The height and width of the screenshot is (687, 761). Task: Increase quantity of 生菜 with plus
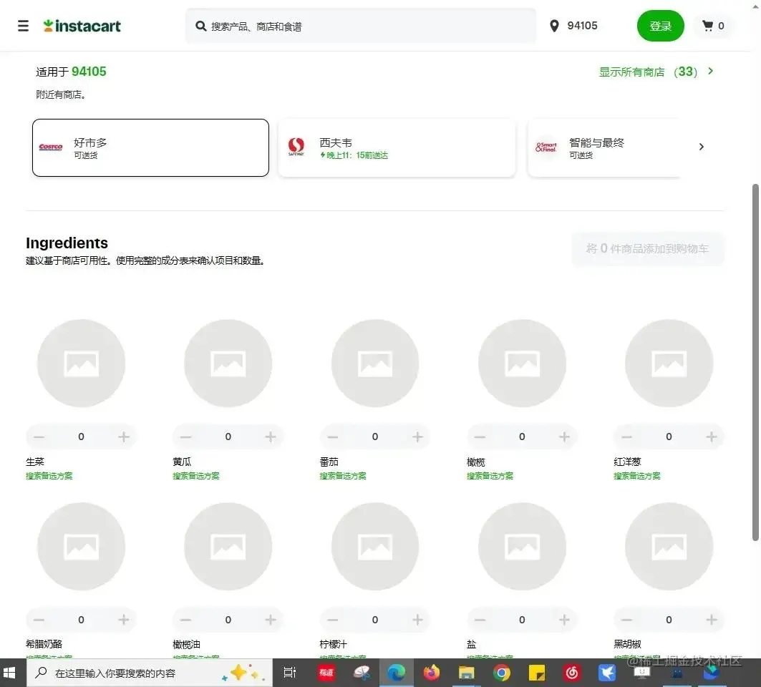point(123,437)
